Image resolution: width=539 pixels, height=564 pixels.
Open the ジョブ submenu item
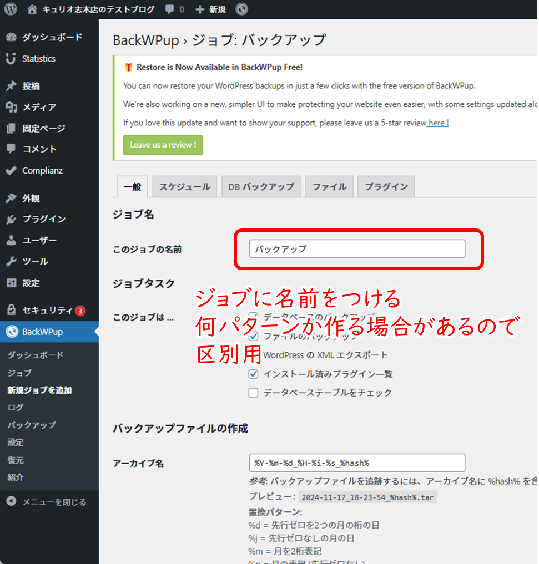[19, 373]
